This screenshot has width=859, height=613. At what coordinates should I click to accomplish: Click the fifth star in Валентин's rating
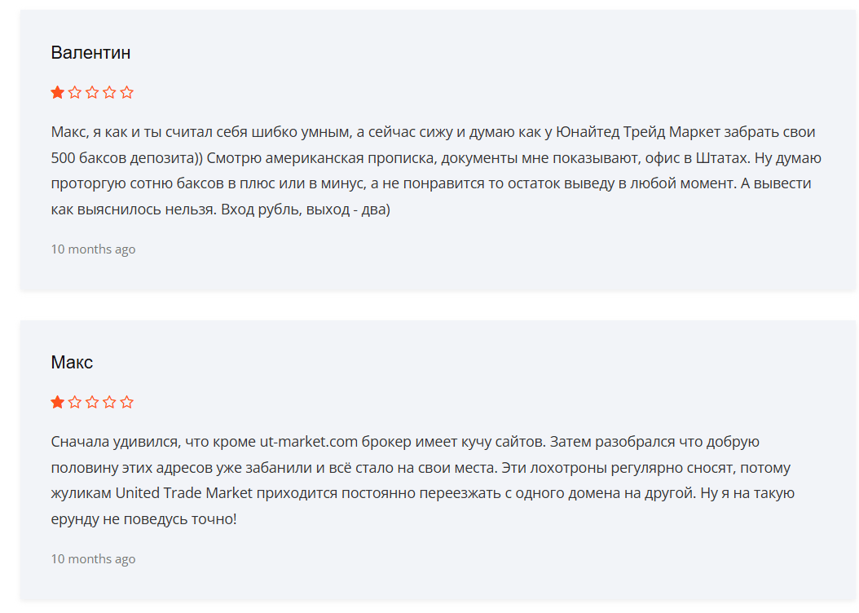(x=126, y=93)
